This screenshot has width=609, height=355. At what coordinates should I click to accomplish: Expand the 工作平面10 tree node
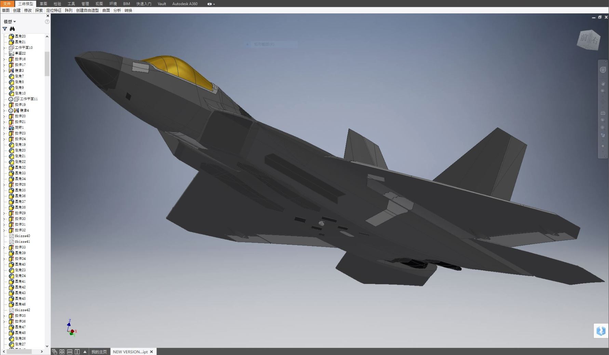click(x=4, y=48)
